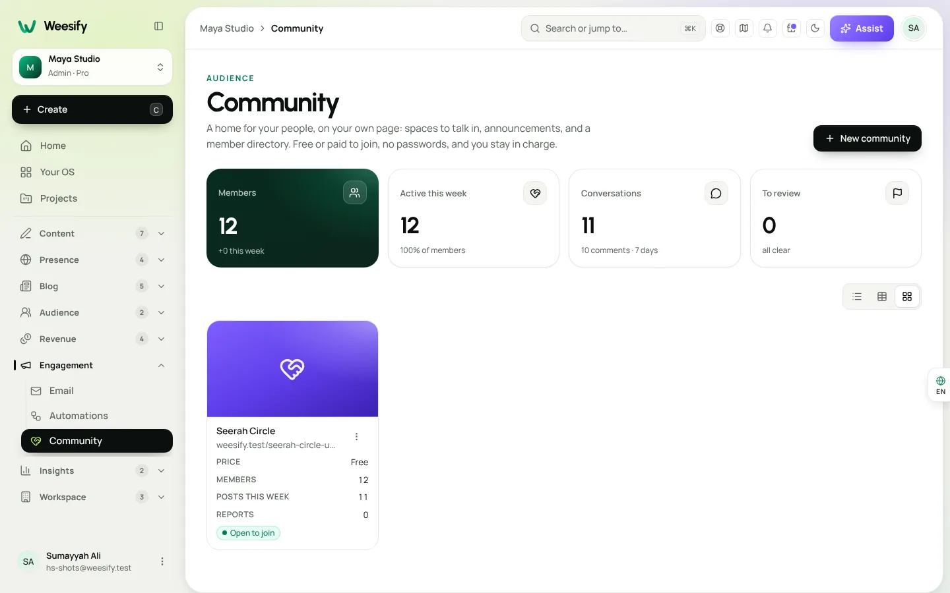Select Community in the sidebar
Screen dimensions: 950x593
(97, 441)
